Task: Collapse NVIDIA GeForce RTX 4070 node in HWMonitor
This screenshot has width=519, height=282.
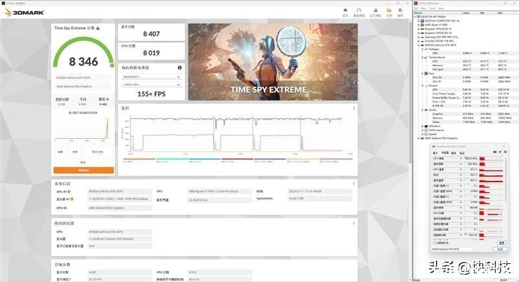Action: (418, 45)
